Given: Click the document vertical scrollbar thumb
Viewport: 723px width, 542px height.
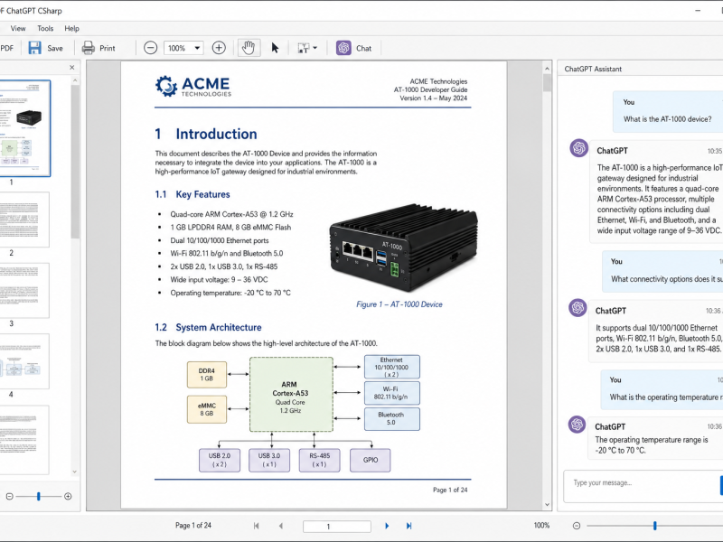Looking at the screenshot, I should point(548,83).
